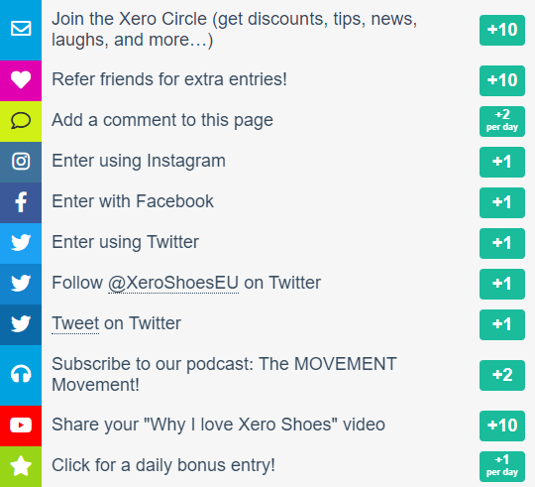Screen dimensions: 535x487
Task: Click the headphones podcast icon
Action: click(21, 374)
